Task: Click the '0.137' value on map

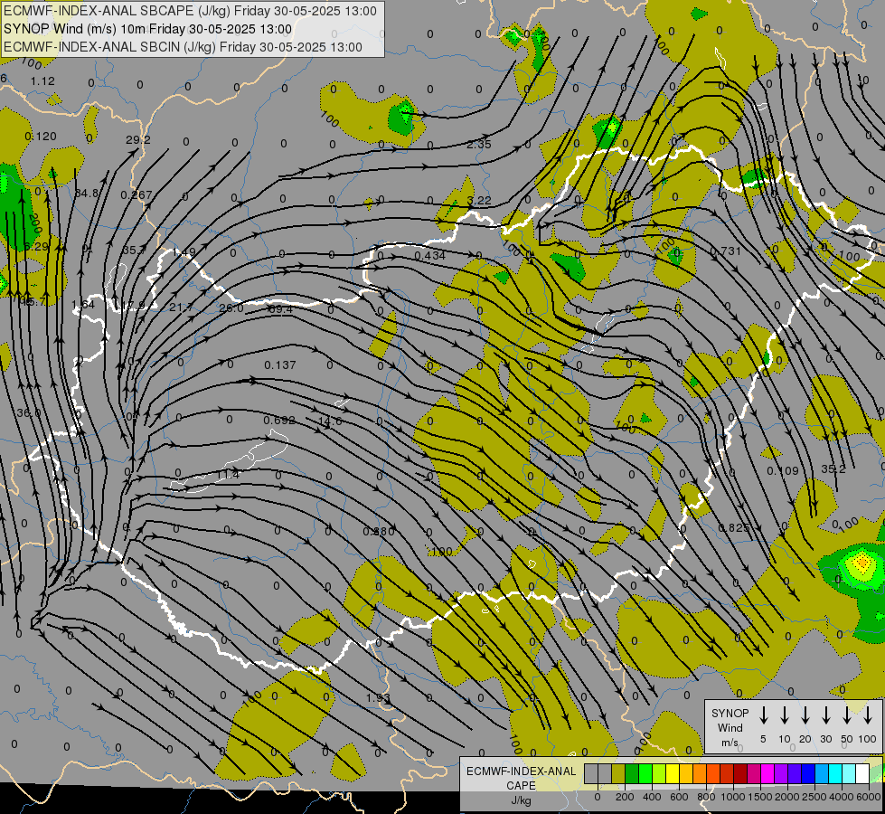Action: click(x=280, y=364)
